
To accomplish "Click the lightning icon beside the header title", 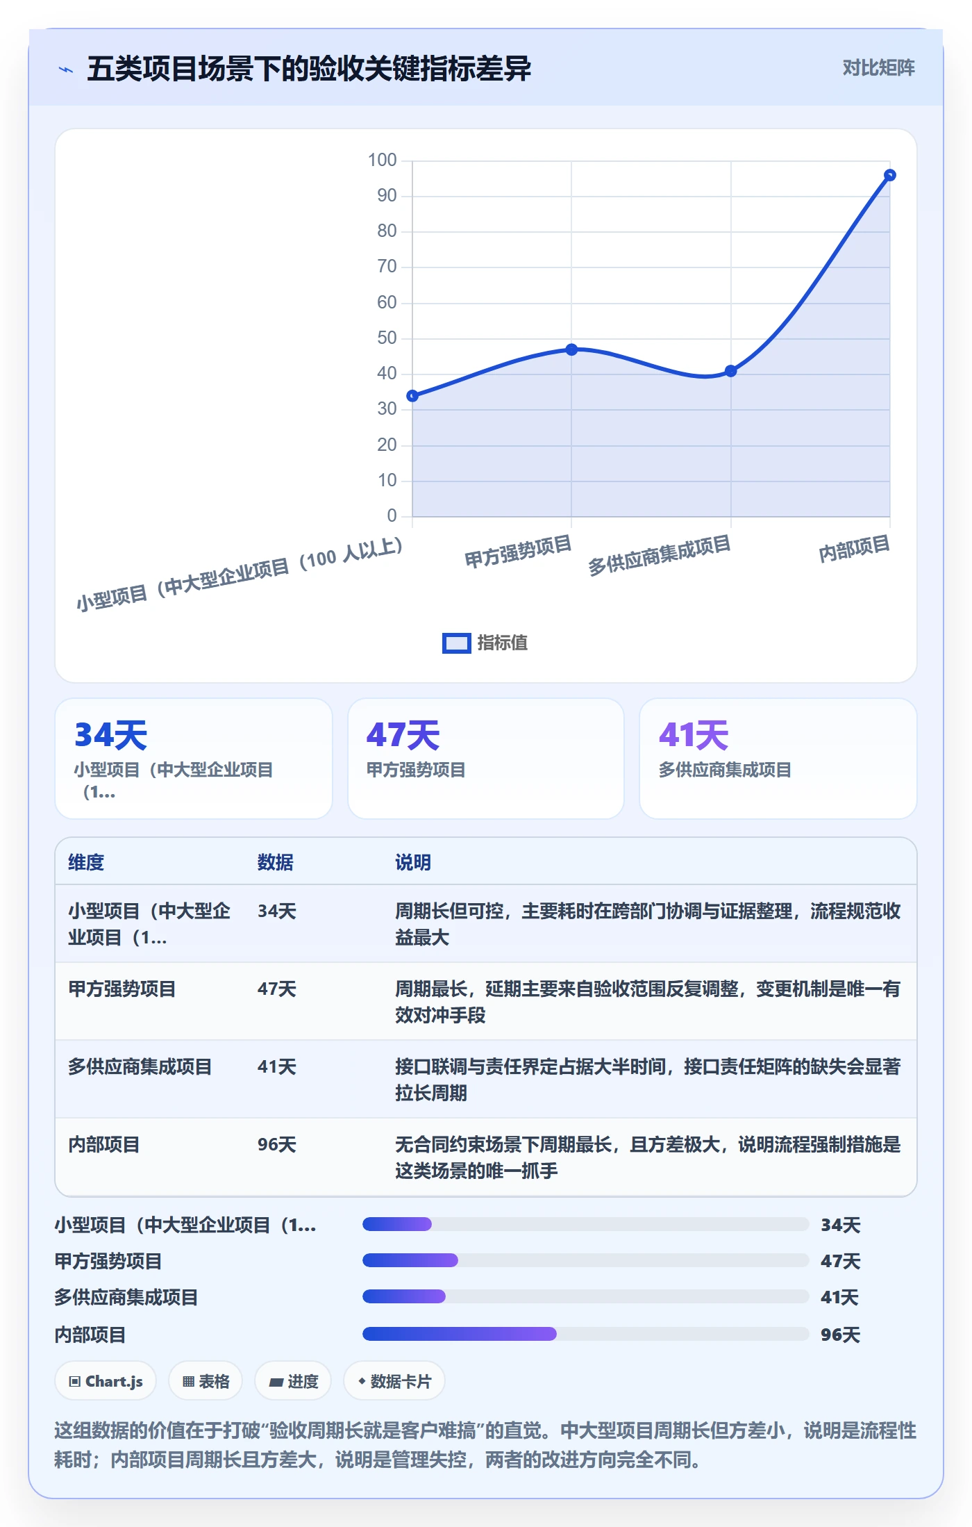I will point(66,69).
